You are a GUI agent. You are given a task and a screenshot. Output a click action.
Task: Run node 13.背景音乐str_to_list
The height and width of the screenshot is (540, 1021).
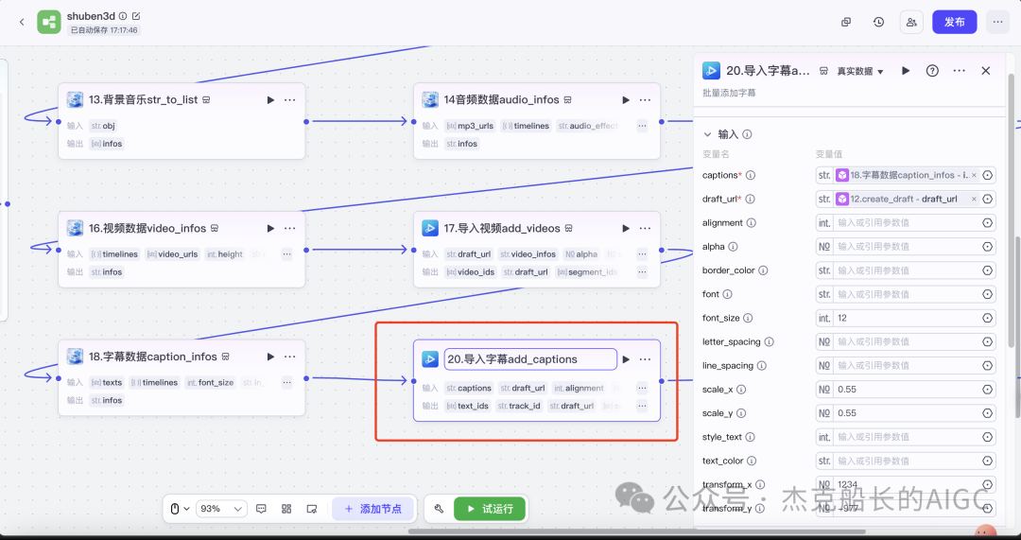tap(270, 99)
